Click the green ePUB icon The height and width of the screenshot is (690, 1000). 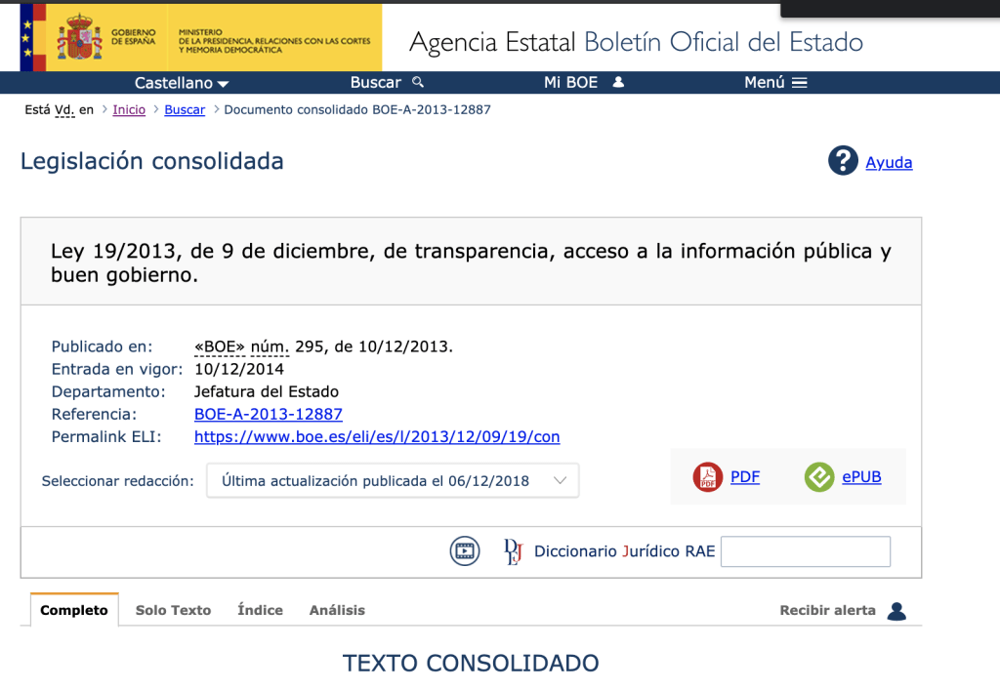[x=818, y=477]
